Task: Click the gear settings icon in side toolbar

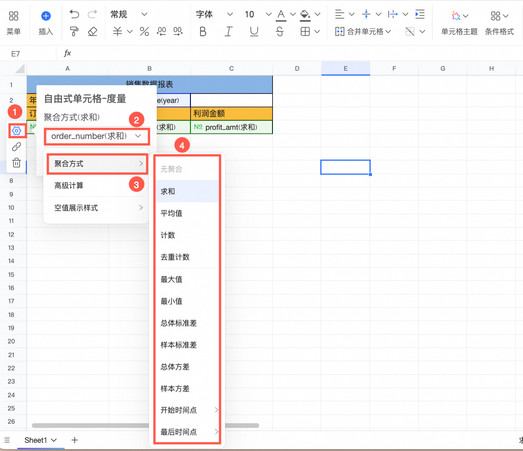Action: point(16,130)
